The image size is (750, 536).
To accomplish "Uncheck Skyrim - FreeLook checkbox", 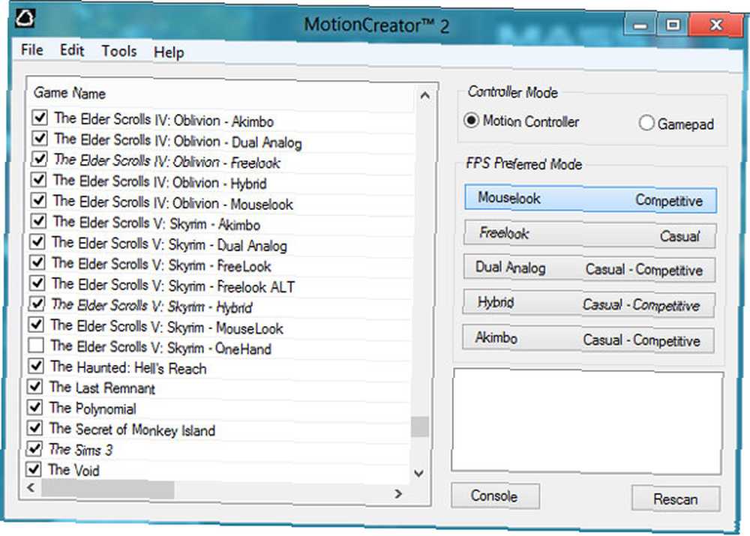I will click(37, 262).
